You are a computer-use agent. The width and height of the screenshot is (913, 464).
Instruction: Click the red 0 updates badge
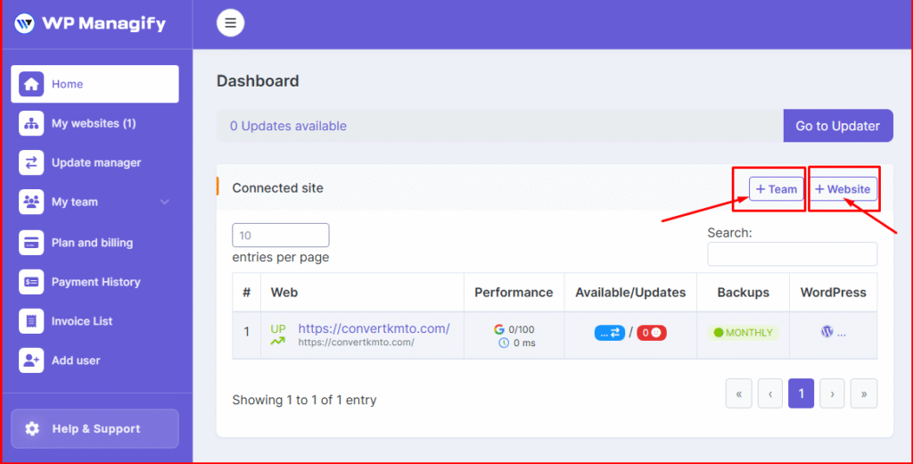coord(652,333)
